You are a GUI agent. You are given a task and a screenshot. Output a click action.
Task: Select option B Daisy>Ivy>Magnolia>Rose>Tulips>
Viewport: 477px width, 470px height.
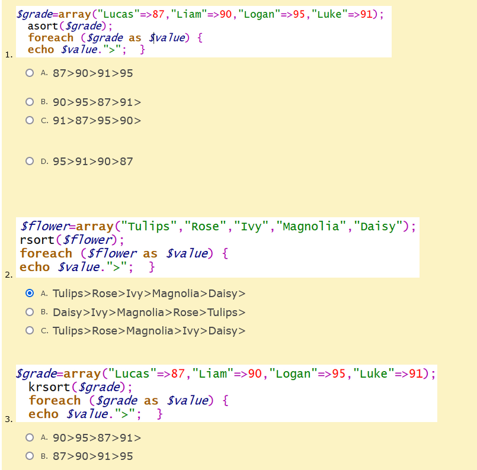click(x=30, y=312)
